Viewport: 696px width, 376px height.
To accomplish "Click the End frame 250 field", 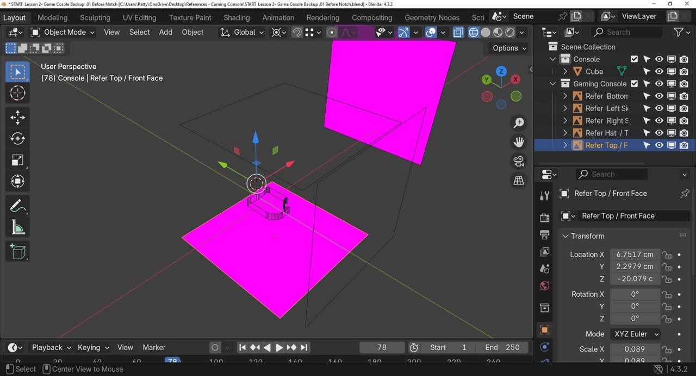I will (503, 347).
